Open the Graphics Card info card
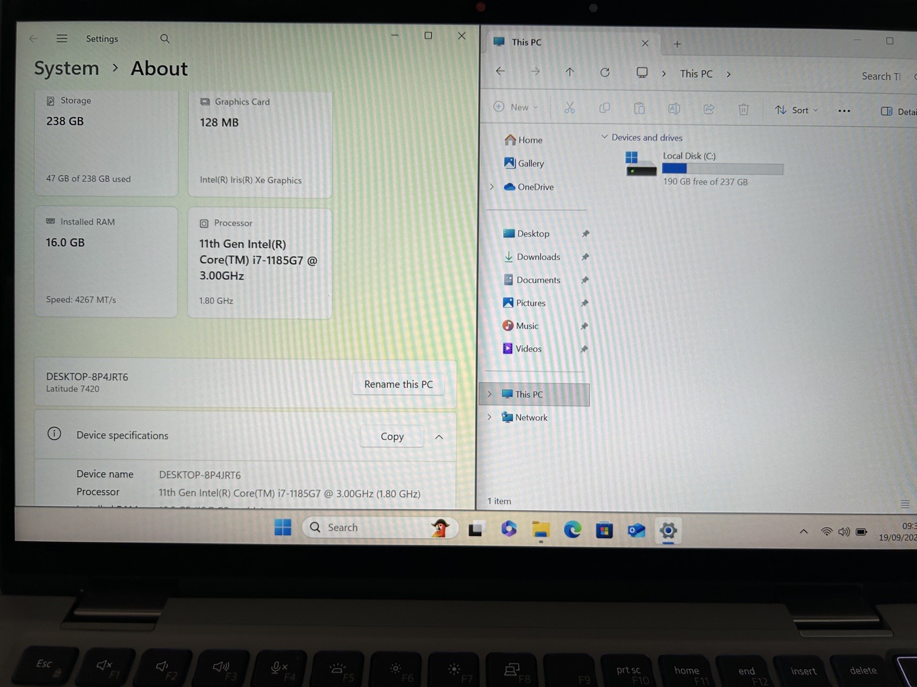 click(260, 144)
